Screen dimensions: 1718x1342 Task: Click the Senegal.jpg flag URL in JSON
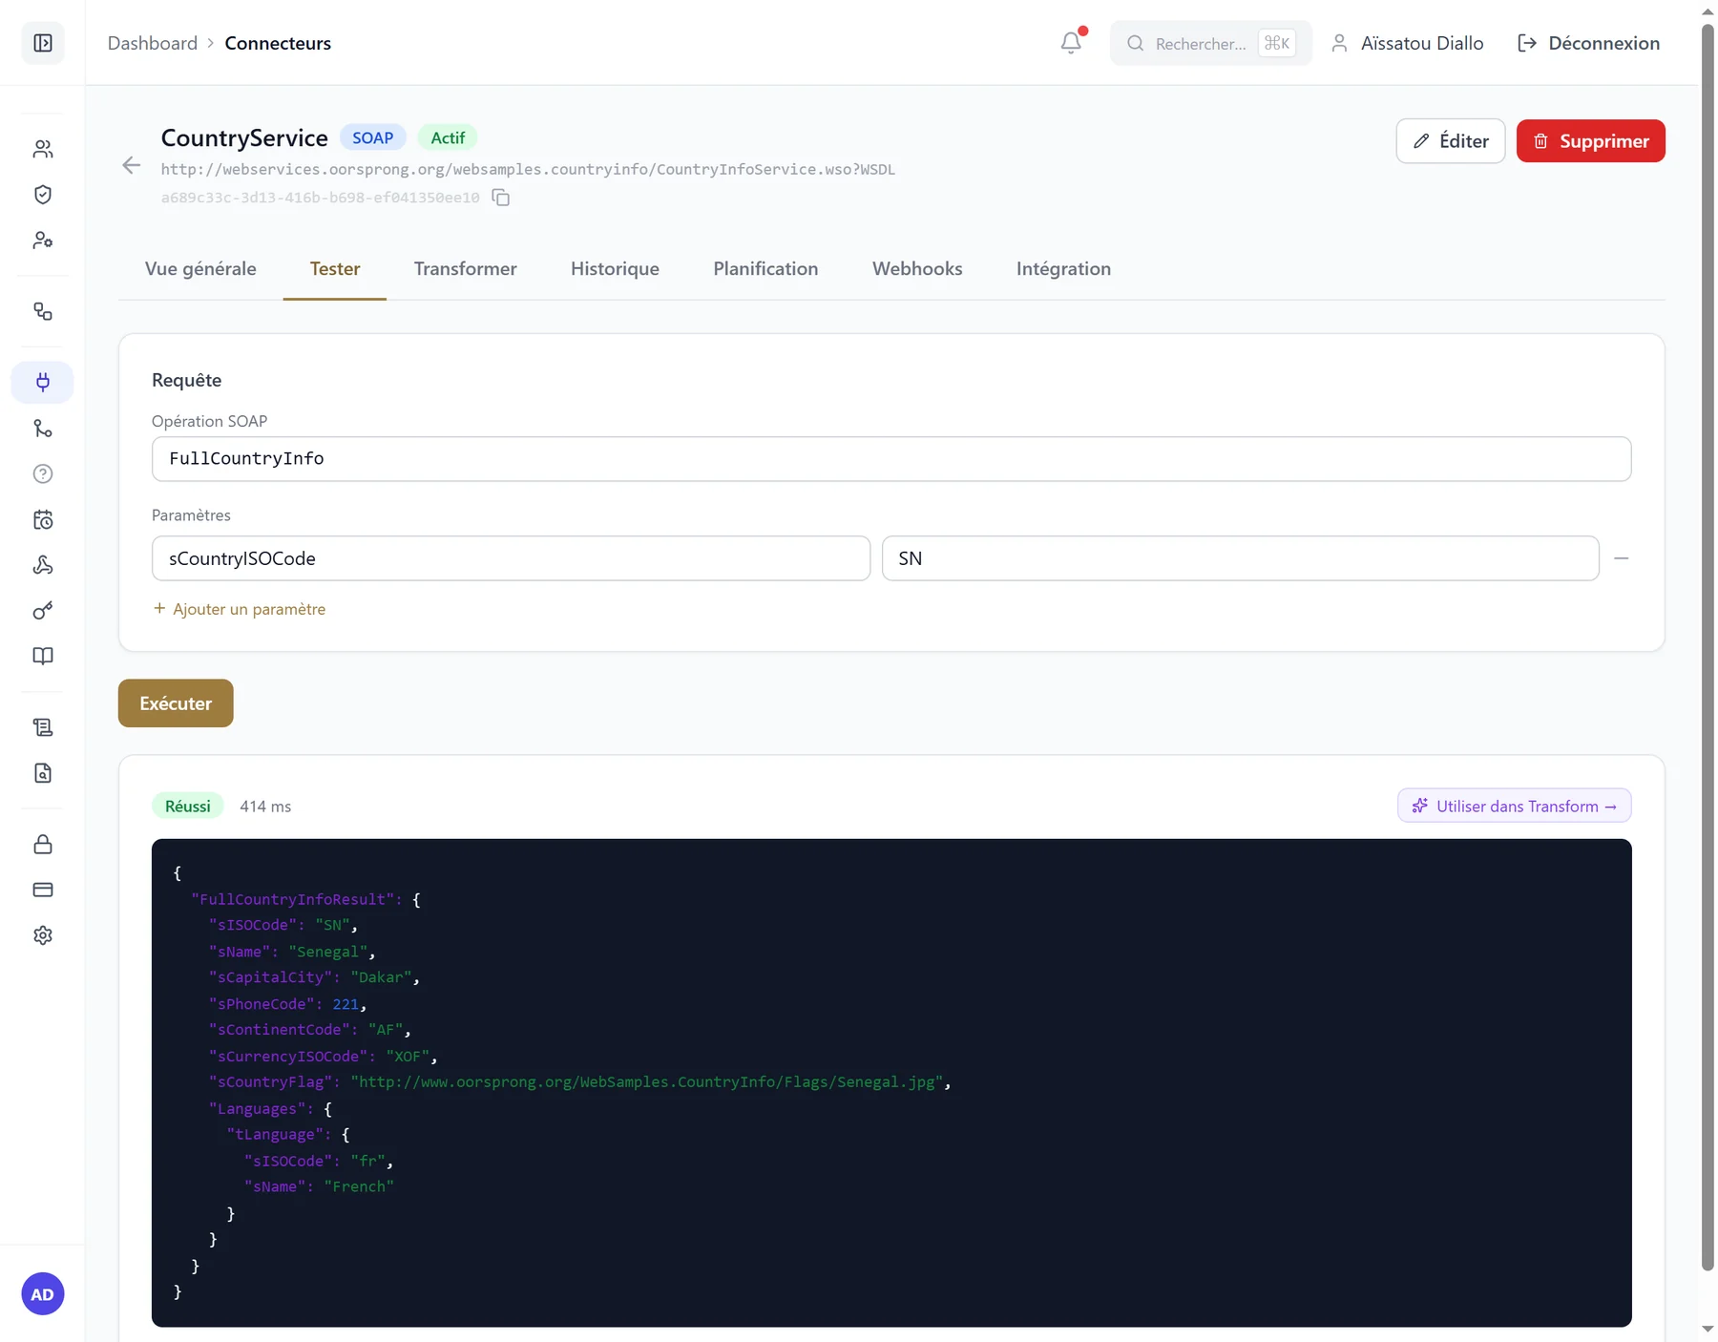pyautogui.click(x=647, y=1082)
